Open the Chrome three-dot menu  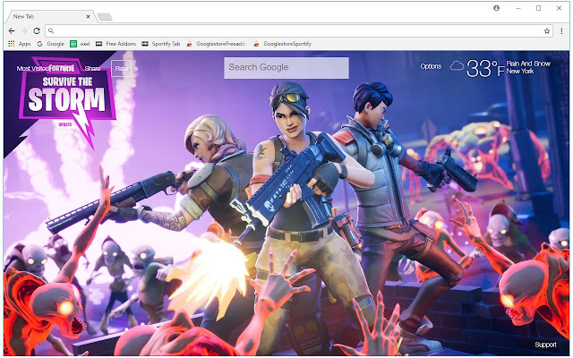click(561, 31)
